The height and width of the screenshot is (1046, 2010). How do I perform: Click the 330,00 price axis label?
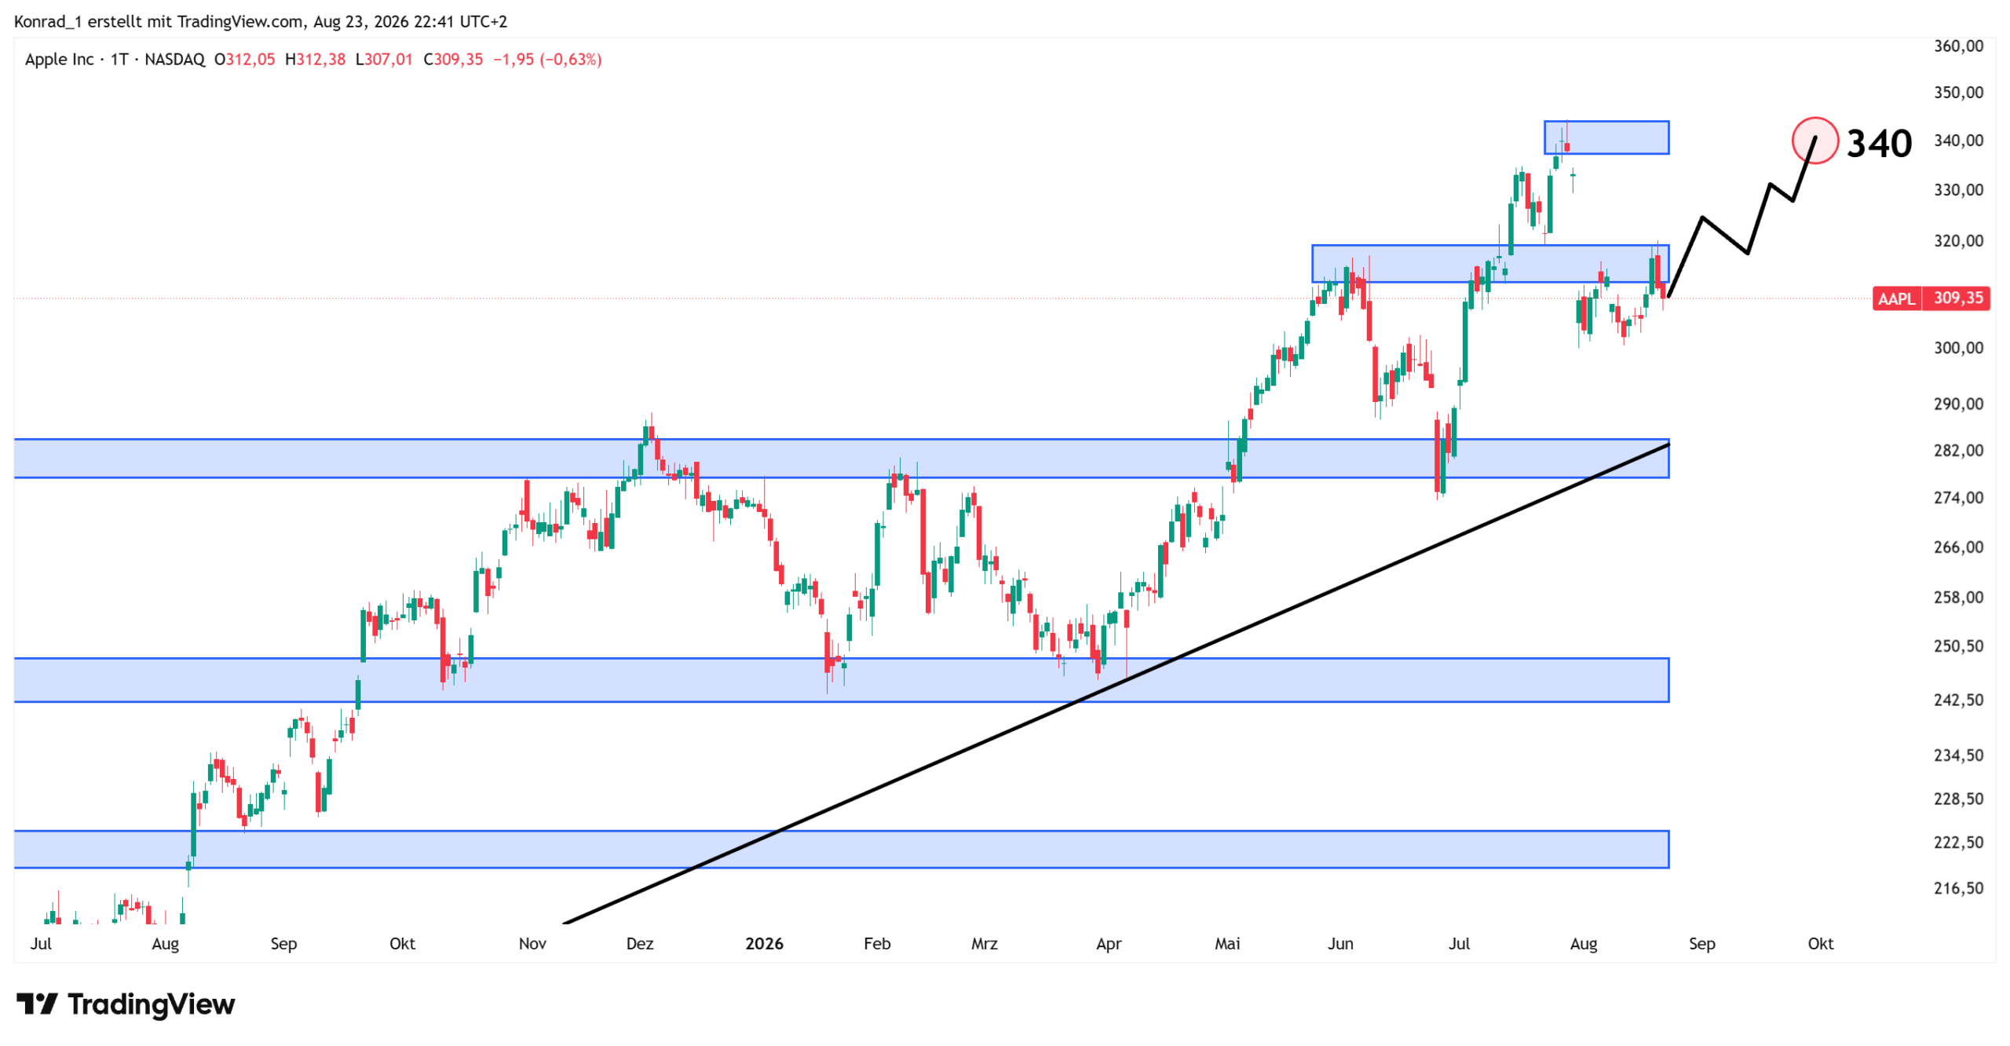point(1958,190)
